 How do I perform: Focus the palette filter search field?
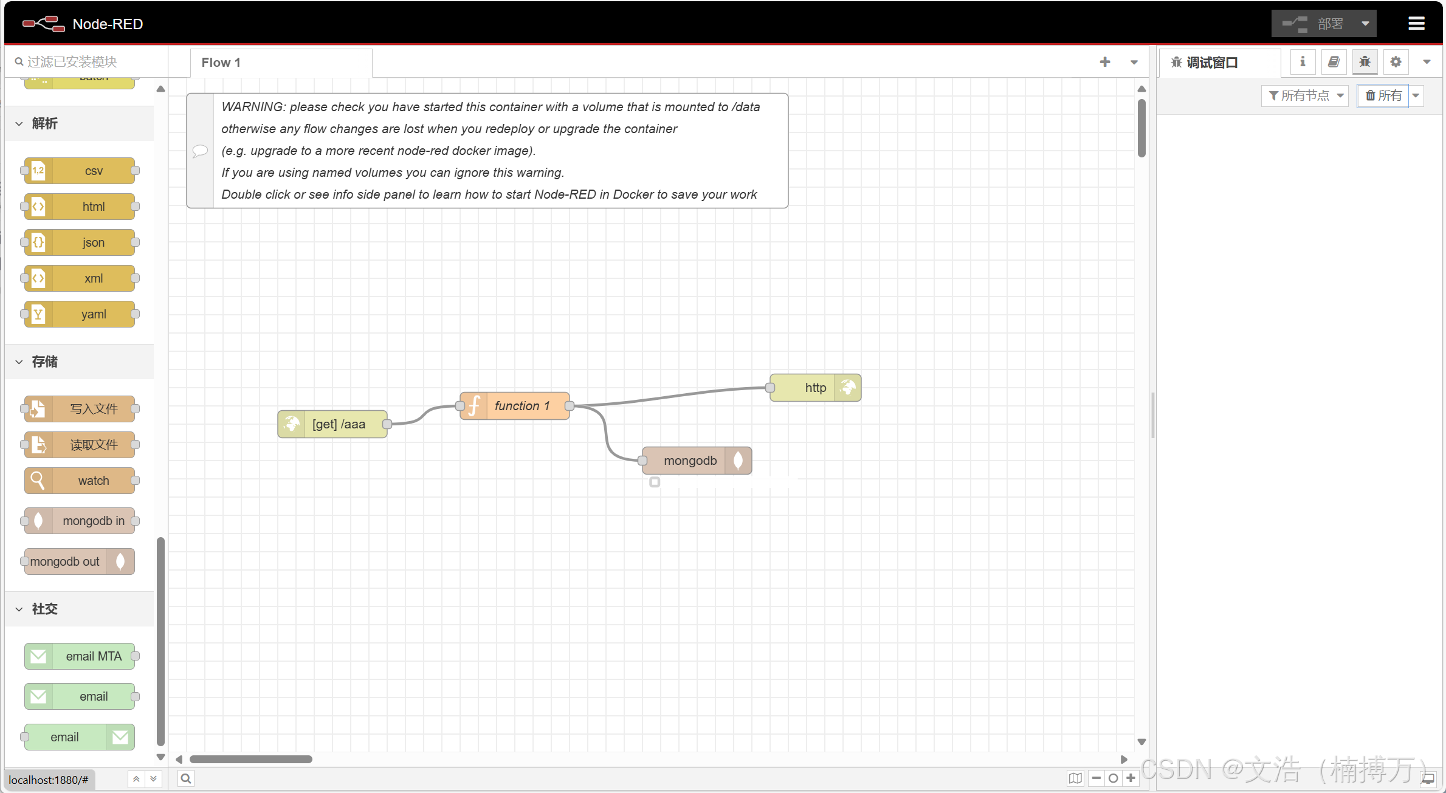tap(86, 62)
